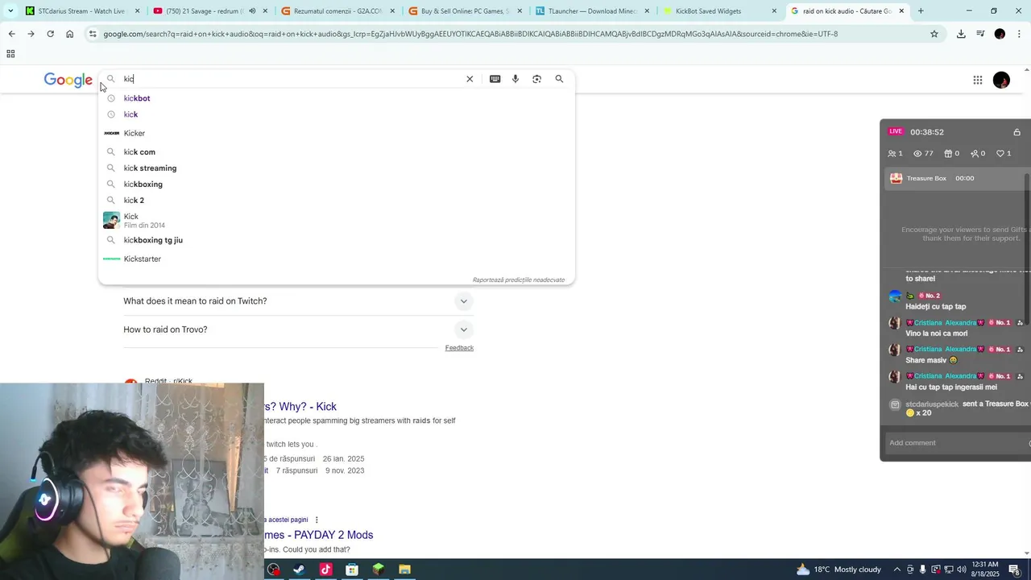1031x580 pixels.
Task: Open the Google apps grid
Action: (x=977, y=80)
